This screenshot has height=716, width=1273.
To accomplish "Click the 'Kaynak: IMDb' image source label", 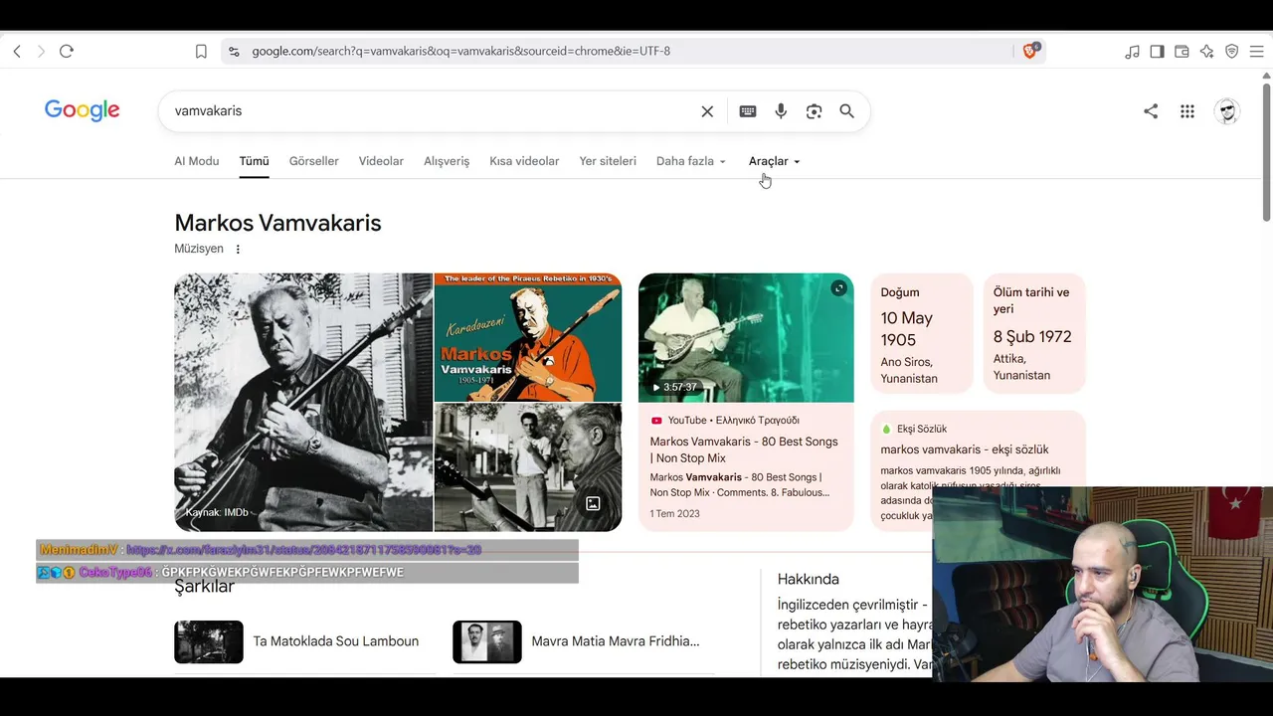I will click(217, 512).
